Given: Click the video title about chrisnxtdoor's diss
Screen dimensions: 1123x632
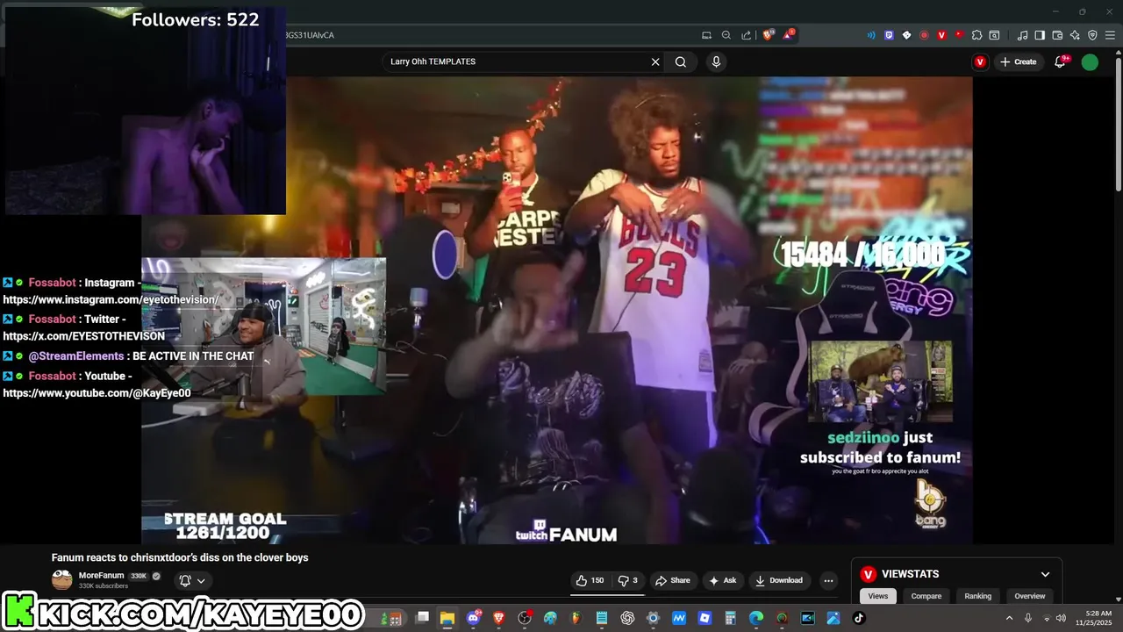Looking at the screenshot, I should pyautogui.click(x=180, y=557).
